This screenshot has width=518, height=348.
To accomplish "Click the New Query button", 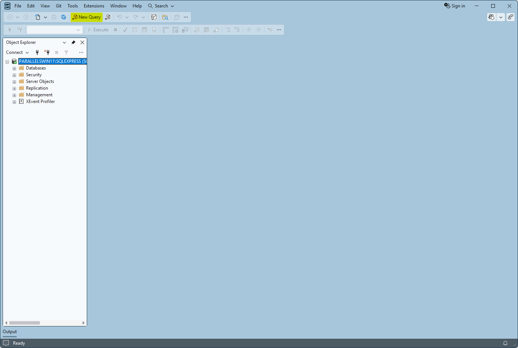I will (x=86, y=17).
